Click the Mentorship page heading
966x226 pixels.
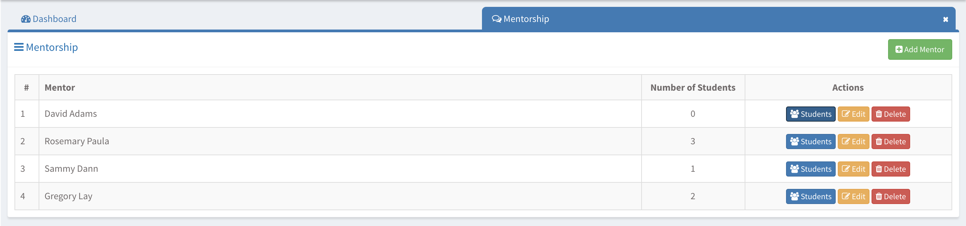tap(52, 47)
